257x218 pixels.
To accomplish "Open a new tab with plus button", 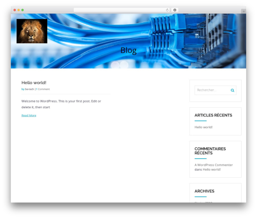I will tap(244, 11).
